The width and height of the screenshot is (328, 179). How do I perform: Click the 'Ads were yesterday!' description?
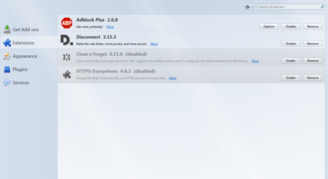point(90,27)
